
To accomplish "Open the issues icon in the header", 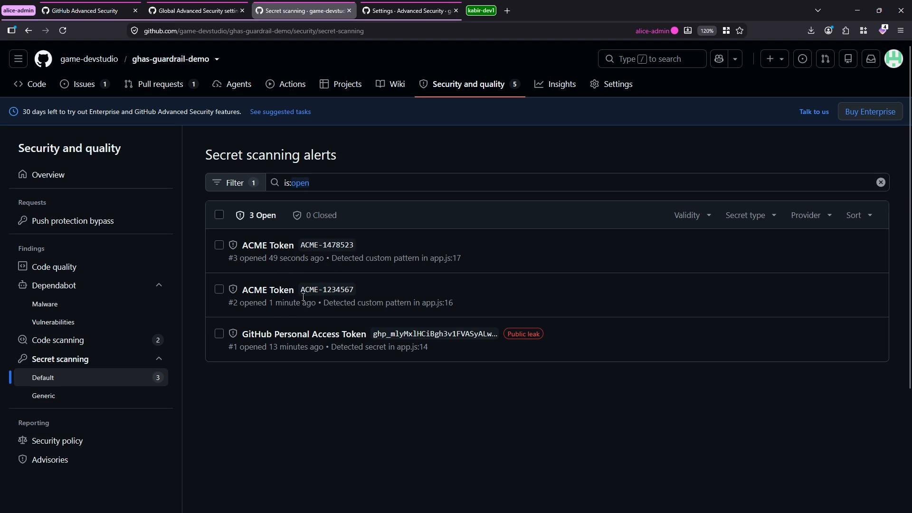I will pos(803,59).
